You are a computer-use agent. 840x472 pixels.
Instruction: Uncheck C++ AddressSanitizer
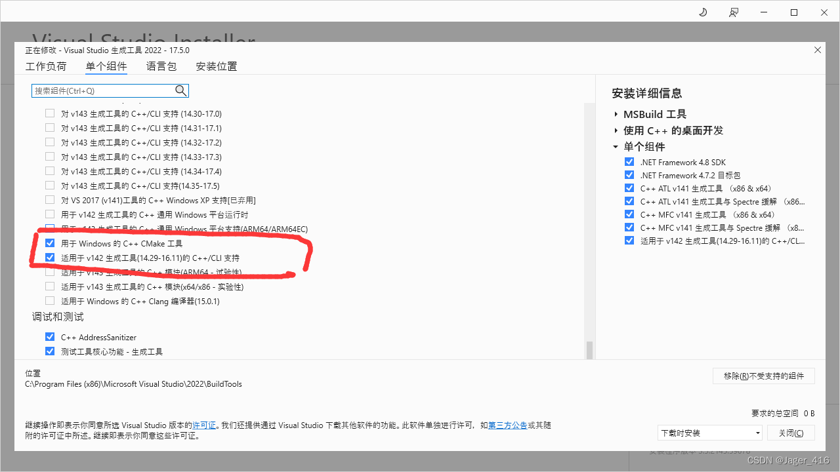pyautogui.click(x=50, y=337)
